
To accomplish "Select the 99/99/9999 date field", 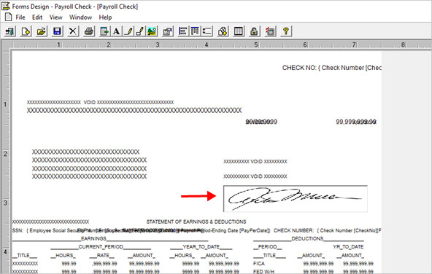I will [x=261, y=122].
